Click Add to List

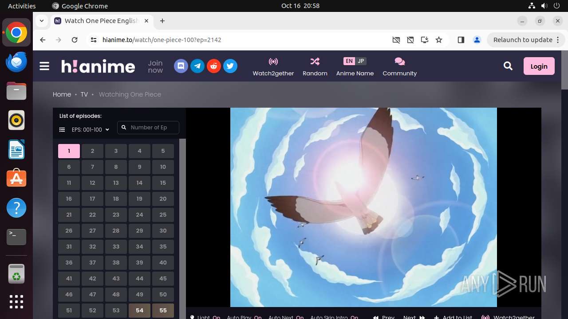pos(453,317)
